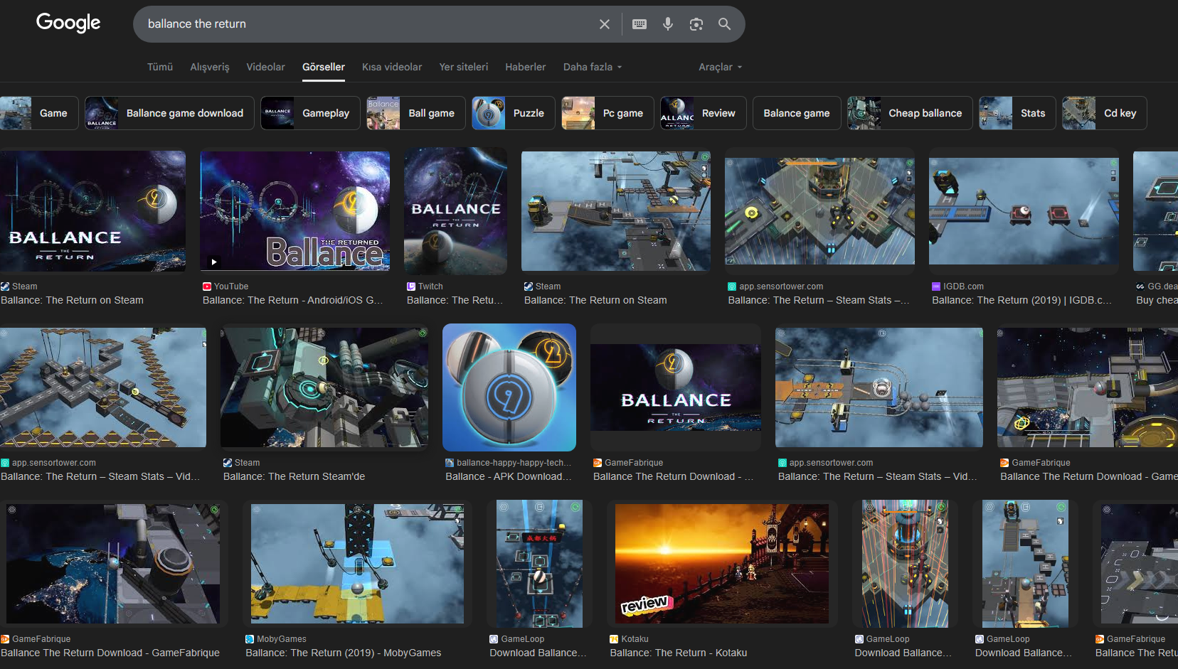Switch to the Videolar tab

(x=265, y=67)
